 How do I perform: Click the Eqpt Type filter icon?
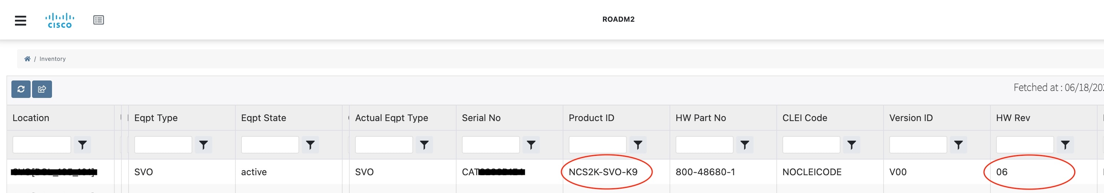point(204,145)
